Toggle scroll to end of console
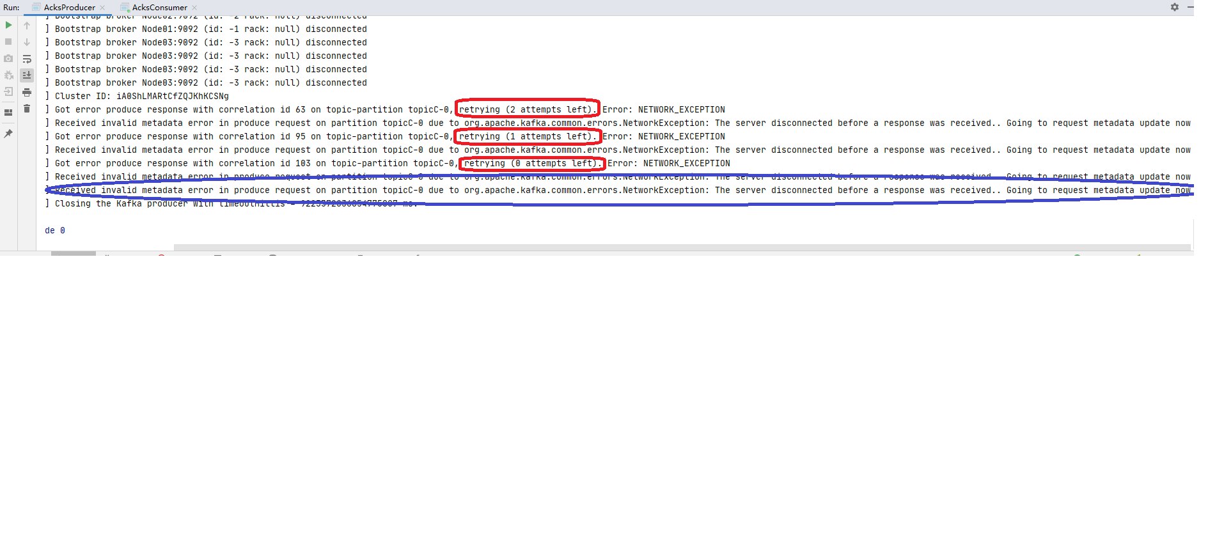The image size is (1224, 539). click(x=27, y=75)
